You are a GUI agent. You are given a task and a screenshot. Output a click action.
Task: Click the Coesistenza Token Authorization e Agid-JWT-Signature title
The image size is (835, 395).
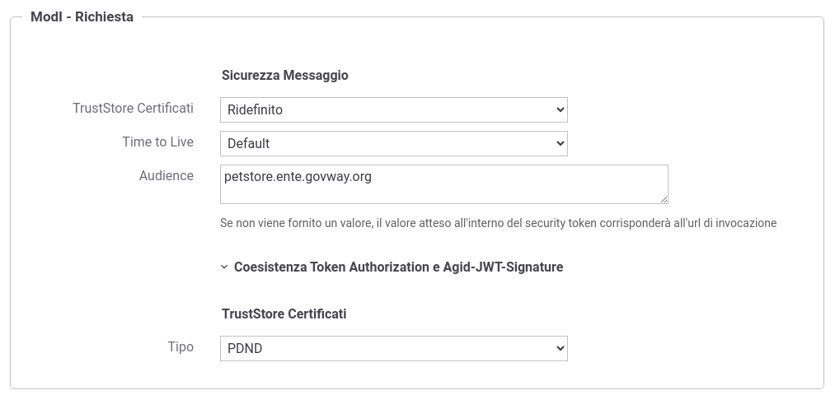click(x=398, y=267)
